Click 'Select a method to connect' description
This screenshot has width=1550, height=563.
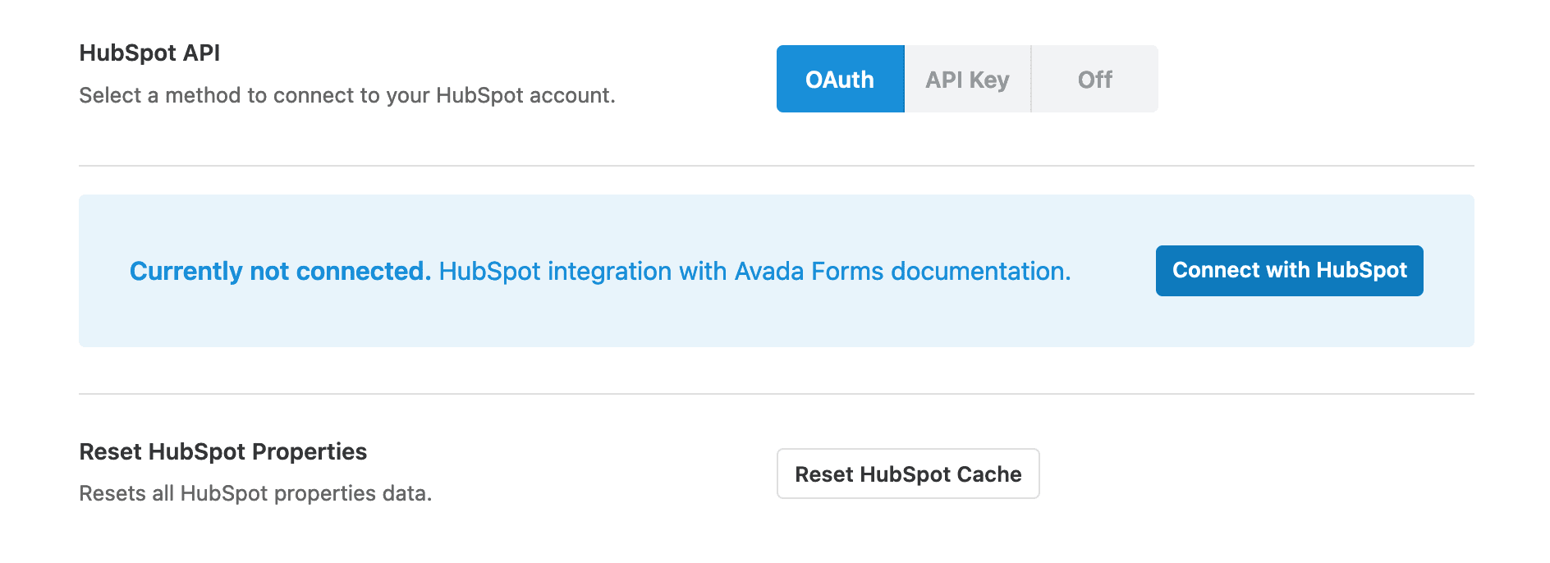pyautogui.click(x=346, y=95)
